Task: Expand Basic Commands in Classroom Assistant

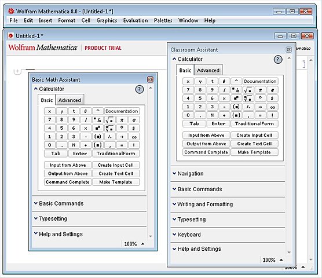Action: pyautogui.click(x=174, y=189)
